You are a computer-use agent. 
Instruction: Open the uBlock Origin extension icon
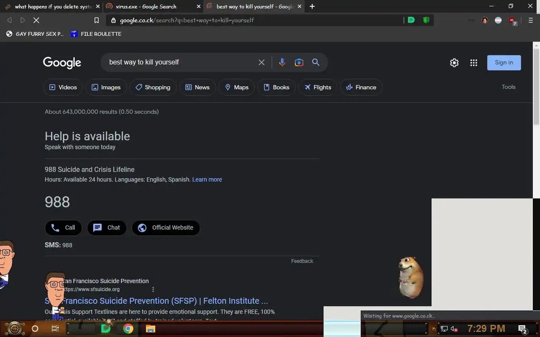(512, 21)
